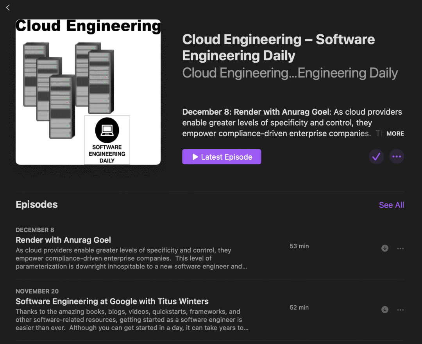Download the Render with Anurag Goel episode
Image resolution: width=422 pixels, height=344 pixels.
pos(384,248)
